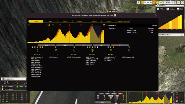
Task: Click the bottom mini stage profile map
Action: [150, 97]
